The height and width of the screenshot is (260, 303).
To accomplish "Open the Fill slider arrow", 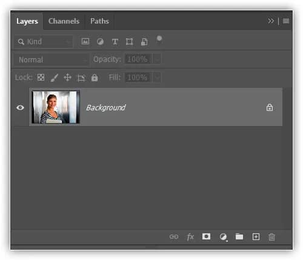I will point(157,78).
